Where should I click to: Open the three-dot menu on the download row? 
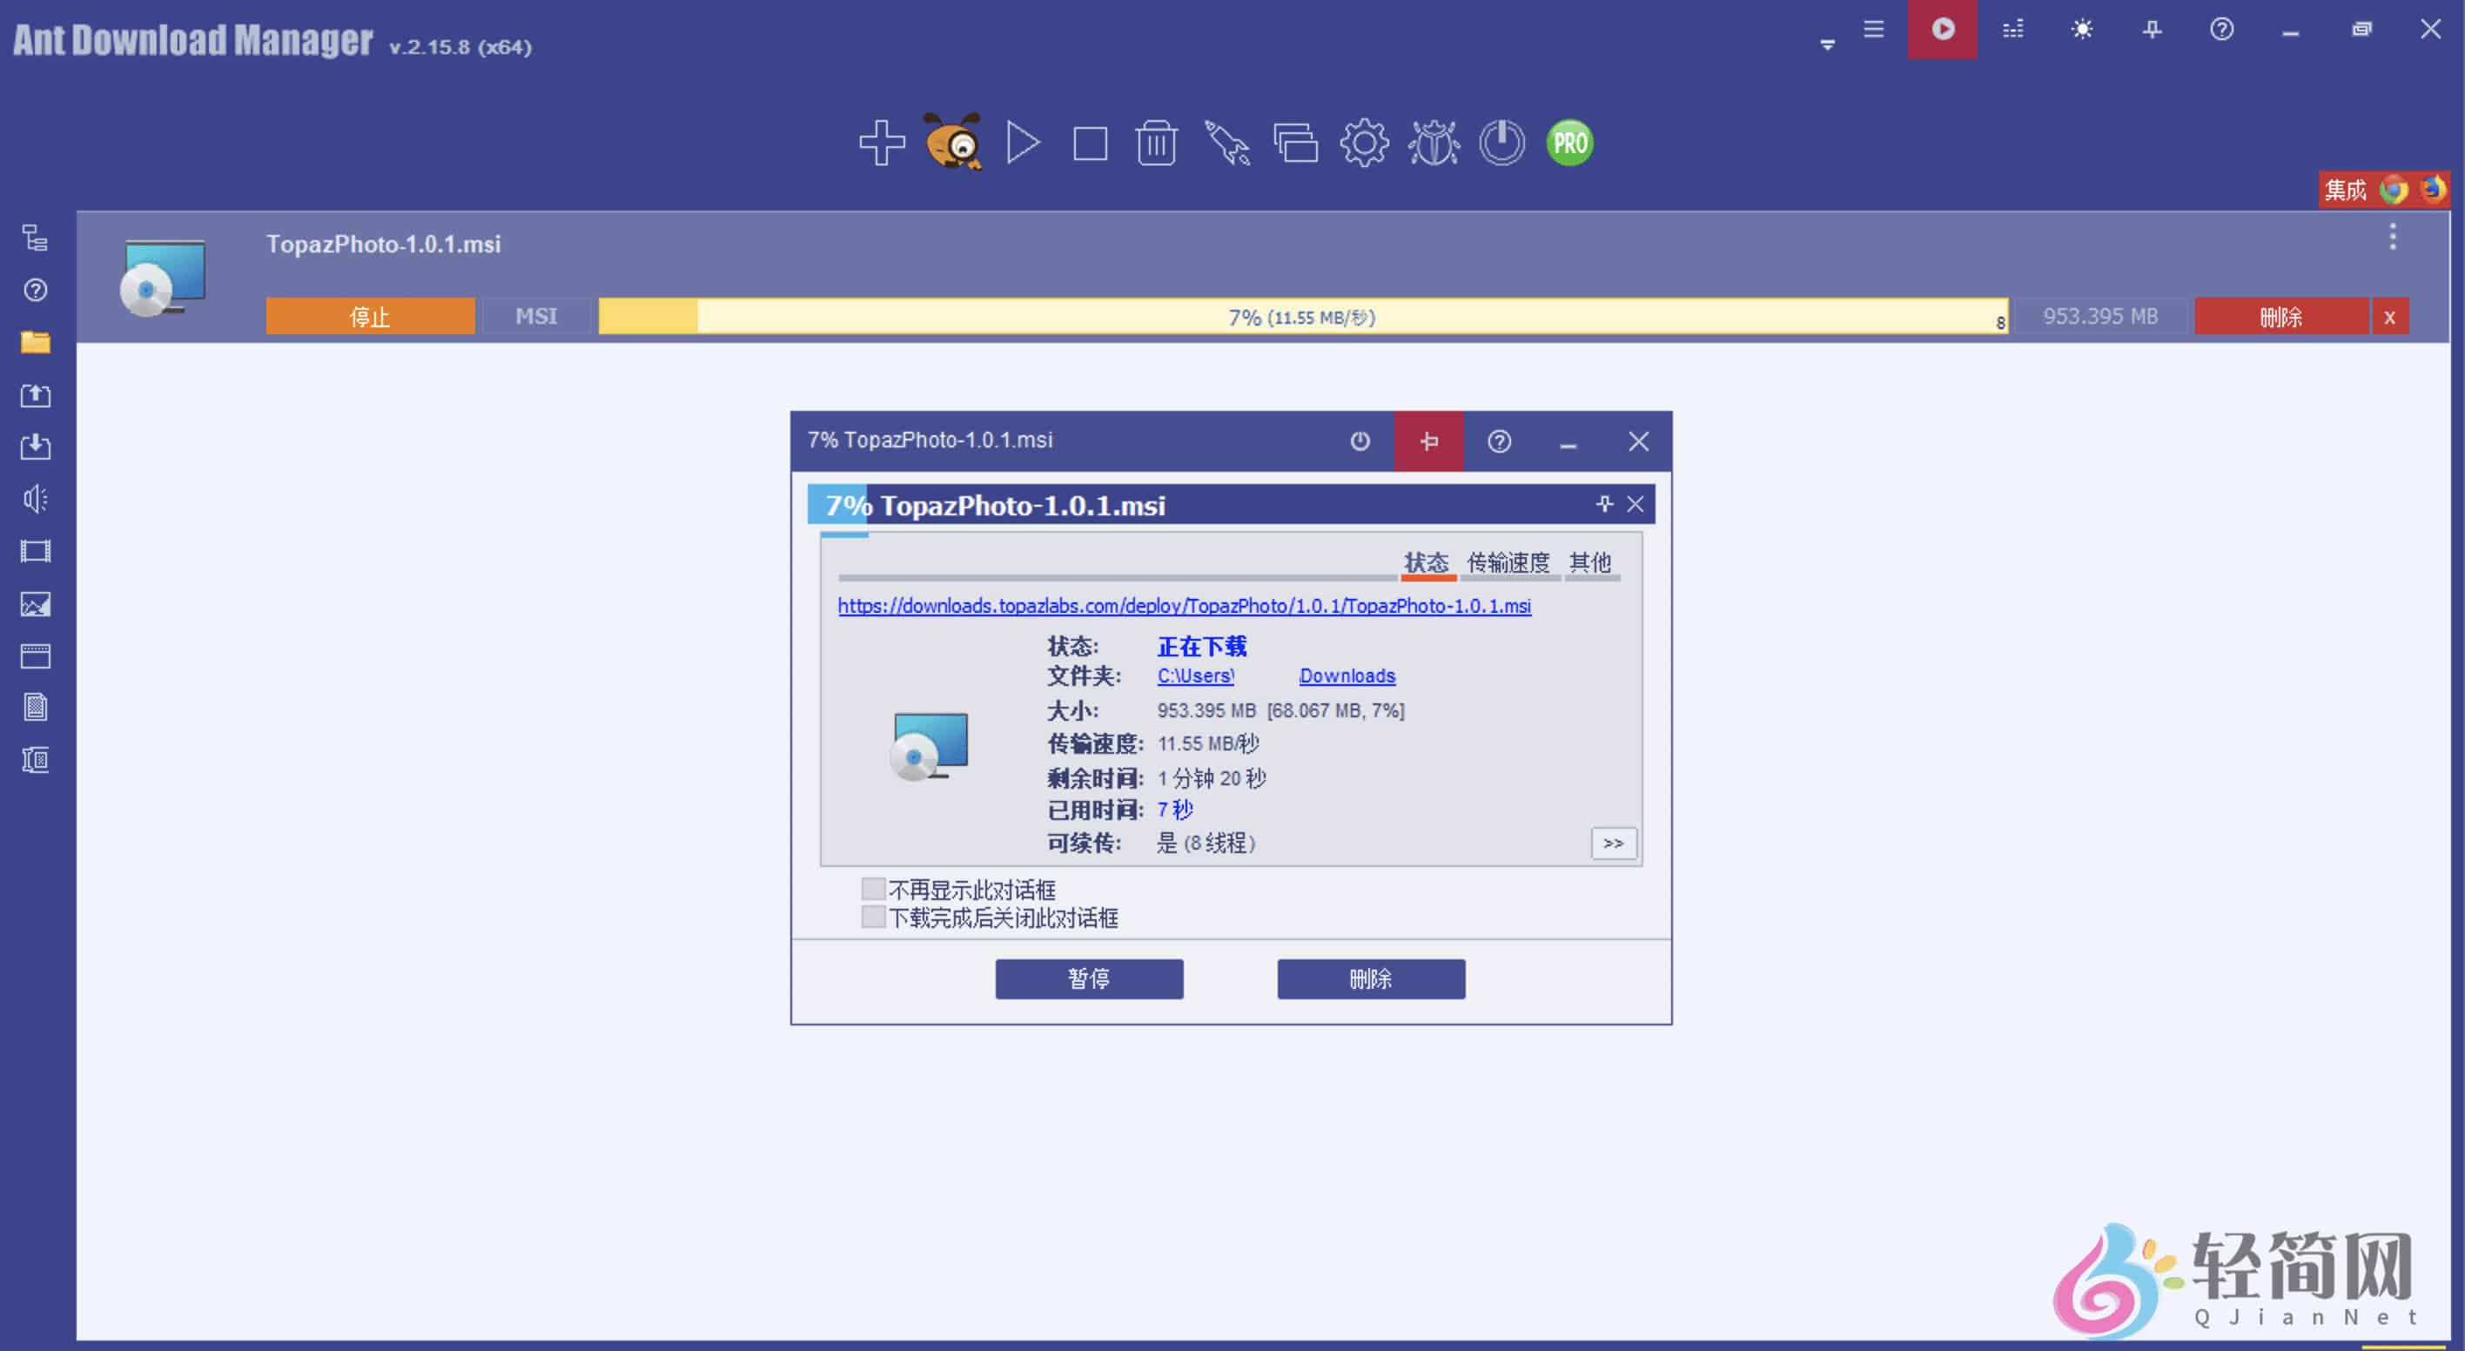point(2394,235)
